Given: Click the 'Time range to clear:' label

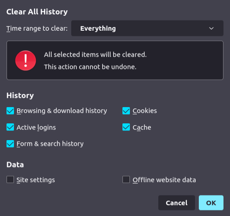Looking at the screenshot, I should pyautogui.click(x=37, y=28).
